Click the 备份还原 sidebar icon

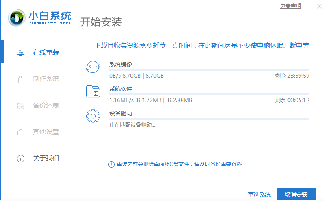coord(20,105)
